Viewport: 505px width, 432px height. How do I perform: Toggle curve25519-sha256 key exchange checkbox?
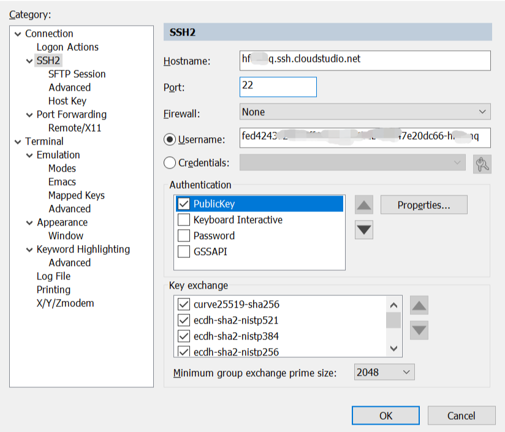(184, 304)
